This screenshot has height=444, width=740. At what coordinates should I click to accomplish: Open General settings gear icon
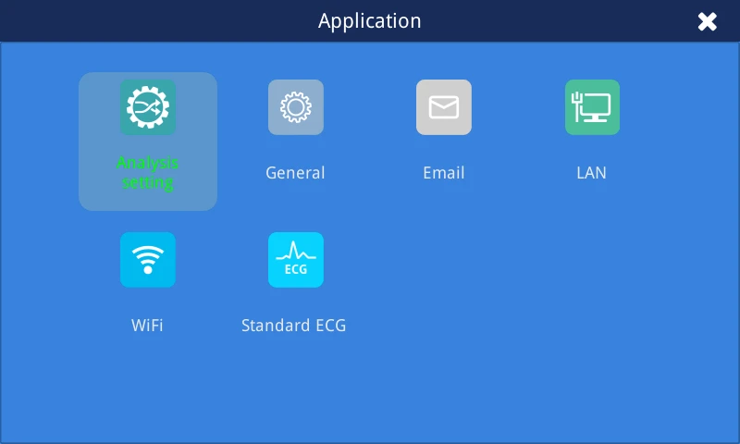point(296,107)
